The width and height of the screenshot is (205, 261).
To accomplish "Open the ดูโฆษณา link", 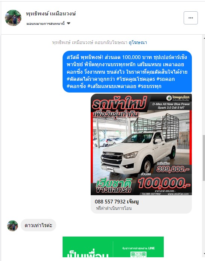I will click(x=138, y=42).
